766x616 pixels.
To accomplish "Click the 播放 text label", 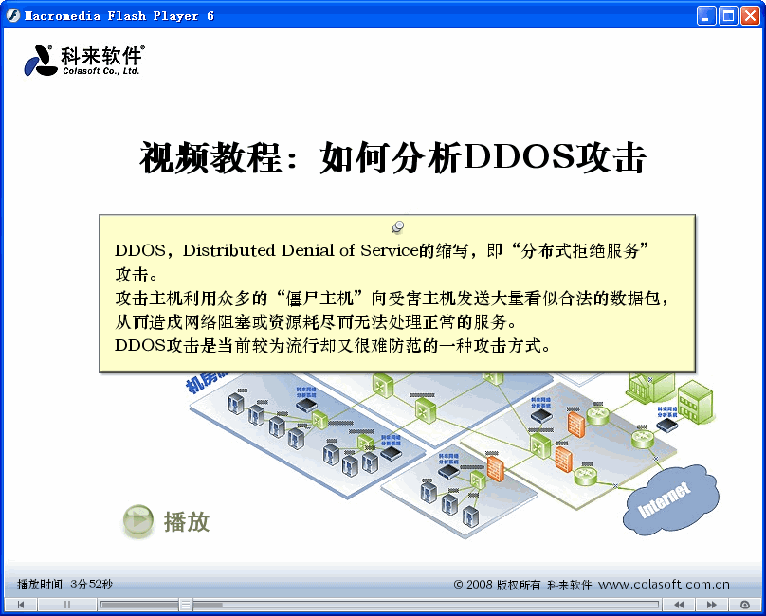I will click(x=187, y=521).
